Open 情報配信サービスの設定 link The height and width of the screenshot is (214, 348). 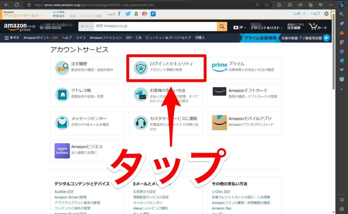(151, 197)
